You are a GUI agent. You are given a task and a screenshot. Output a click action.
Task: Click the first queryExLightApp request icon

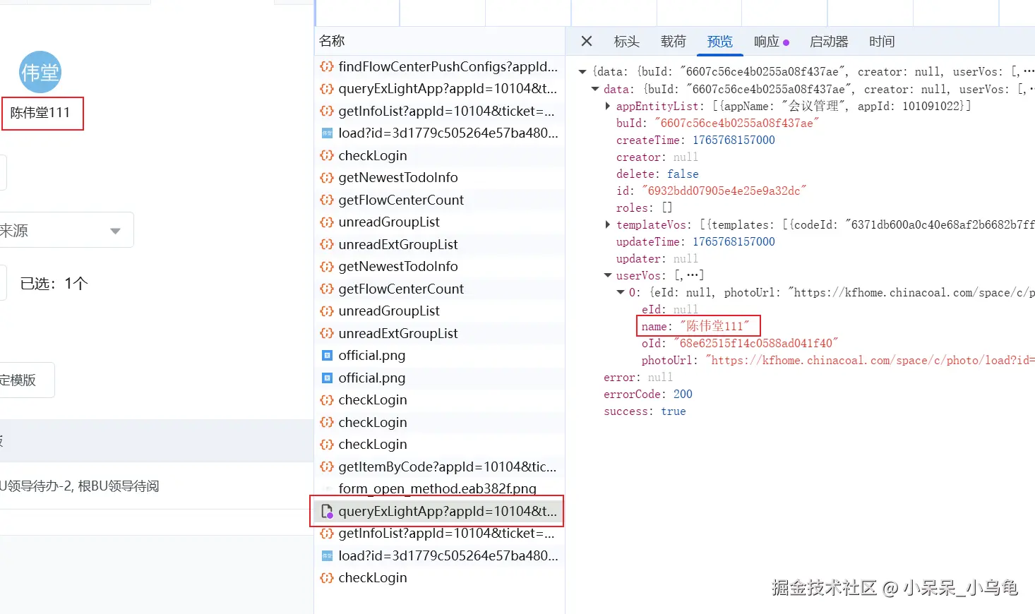pos(327,89)
